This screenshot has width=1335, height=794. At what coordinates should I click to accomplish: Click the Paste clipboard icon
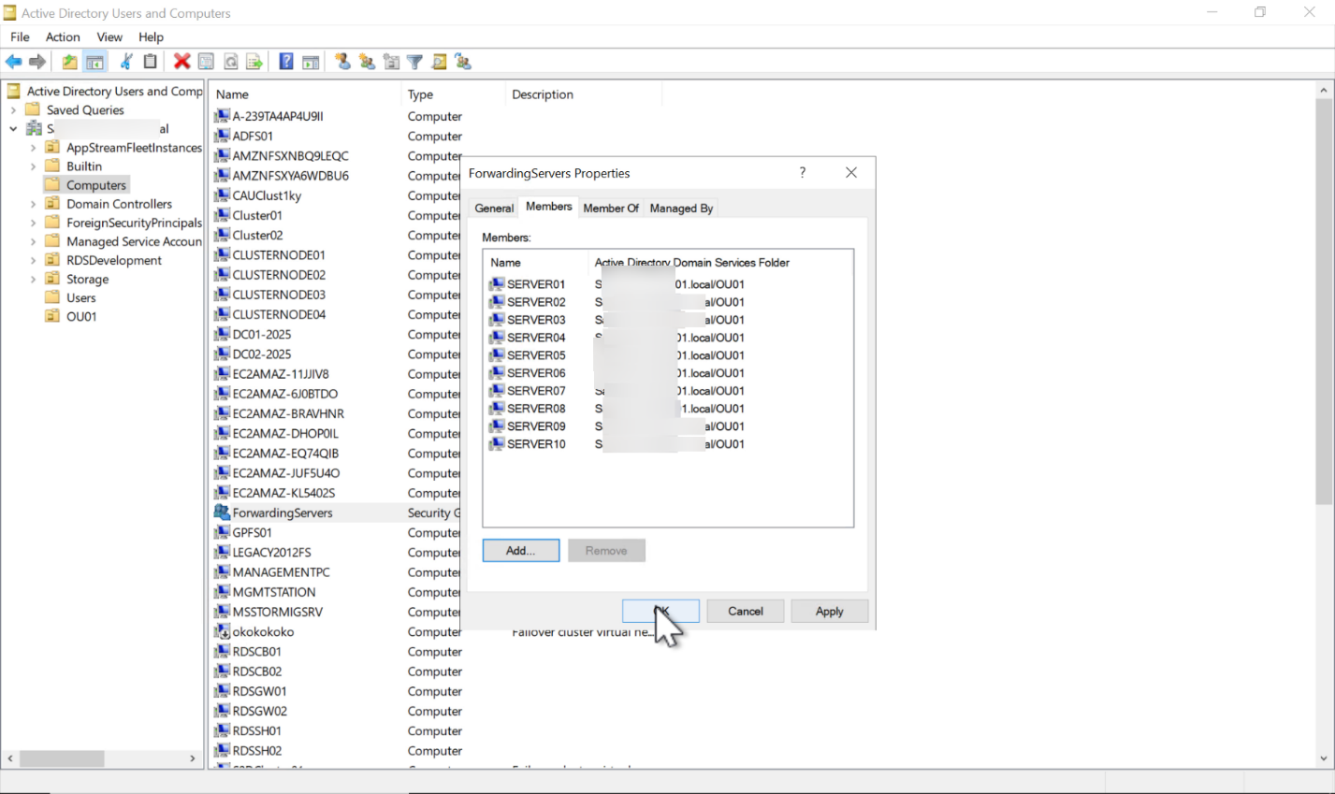(x=150, y=62)
